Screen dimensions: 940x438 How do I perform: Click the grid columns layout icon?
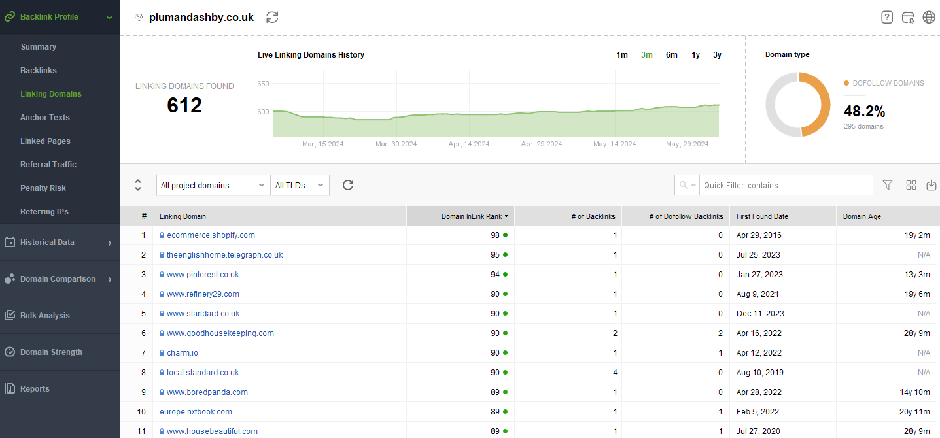click(x=911, y=185)
